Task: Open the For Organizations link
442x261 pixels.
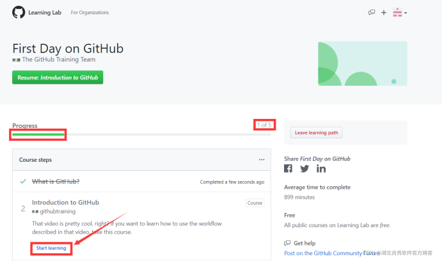Action: 90,13
